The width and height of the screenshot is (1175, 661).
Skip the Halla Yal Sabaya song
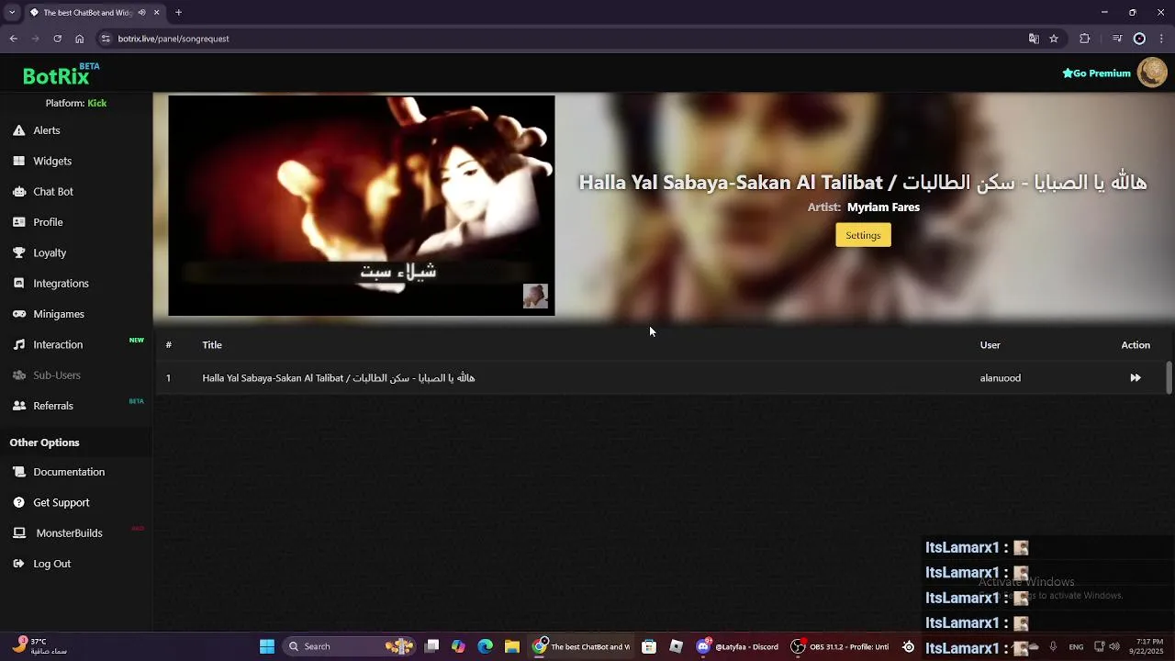(x=1136, y=378)
